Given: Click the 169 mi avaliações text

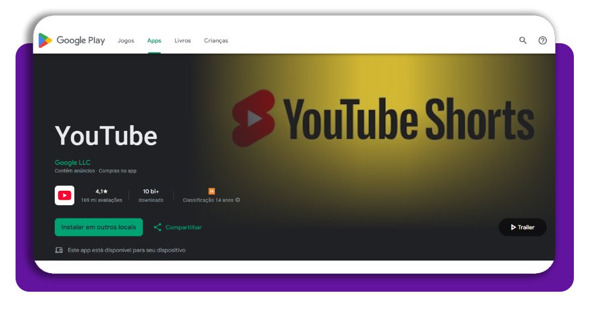Looking at the screenshot, I should [x=101, y=200].
